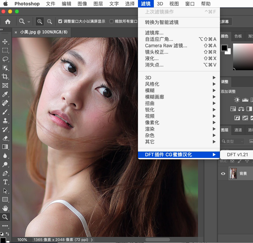
Task: Open the zoom tool preset dropdown
Action: (29, 22)
